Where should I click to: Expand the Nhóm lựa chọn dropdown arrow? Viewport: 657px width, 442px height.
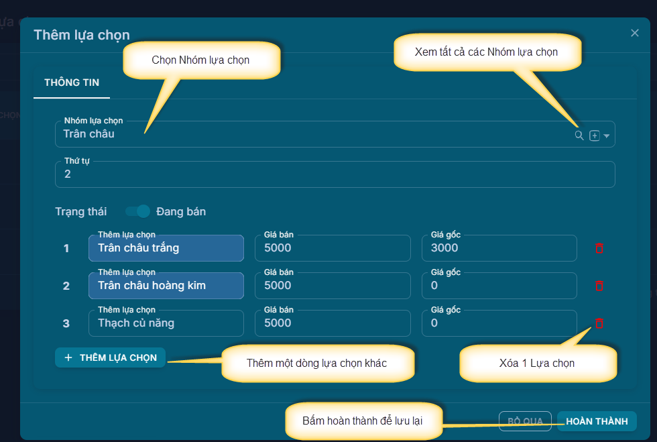point(607,136)
